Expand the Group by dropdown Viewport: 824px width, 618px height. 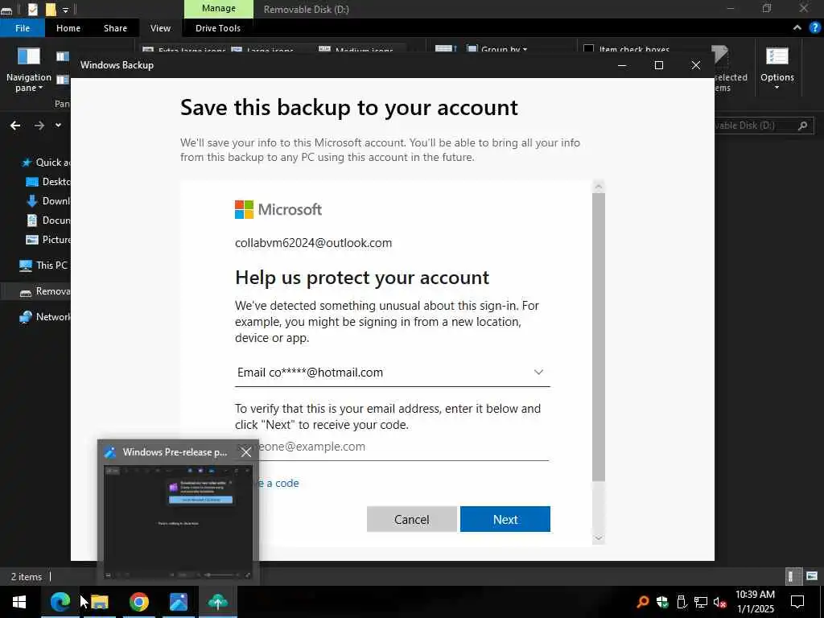tap(496, 49)
